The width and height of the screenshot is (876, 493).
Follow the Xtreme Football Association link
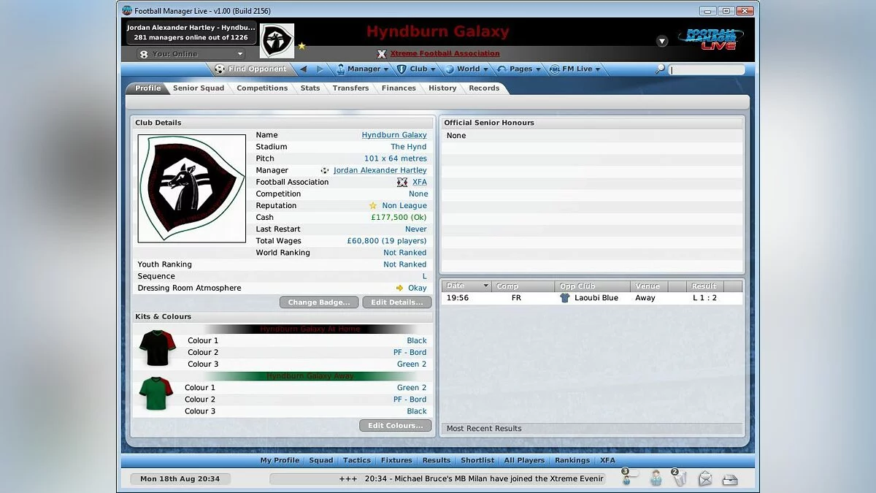point(445,53)
